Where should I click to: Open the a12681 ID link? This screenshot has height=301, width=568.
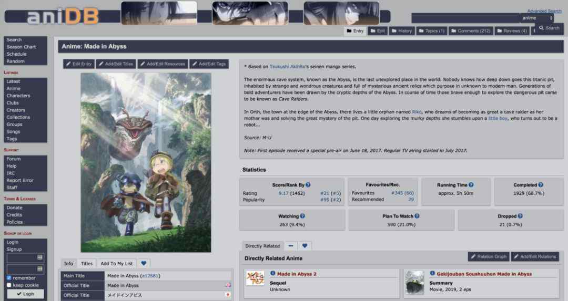[150, 276]
